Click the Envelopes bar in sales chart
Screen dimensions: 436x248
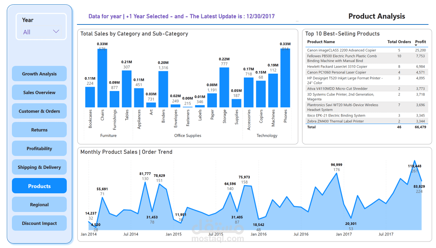tap(176, 106)
